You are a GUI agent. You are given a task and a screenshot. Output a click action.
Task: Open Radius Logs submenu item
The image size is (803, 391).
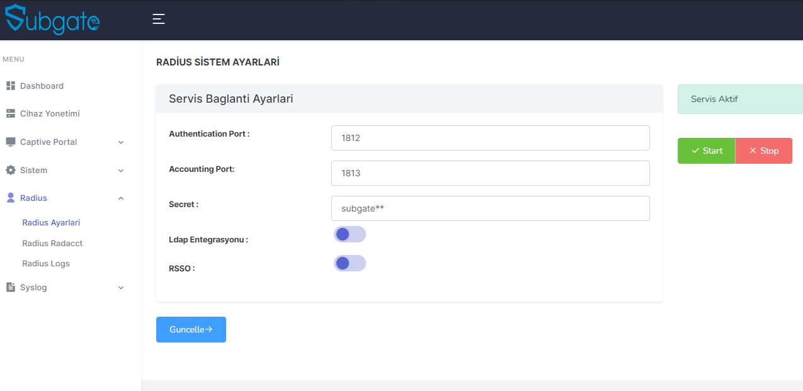point(46,263)
